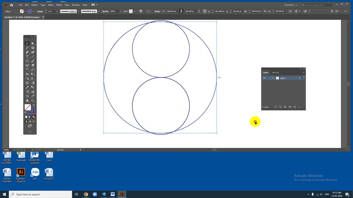This screenshot has height=198, width=353.
Task: Enable Draw Inside mode
Action: pos(33,121)
